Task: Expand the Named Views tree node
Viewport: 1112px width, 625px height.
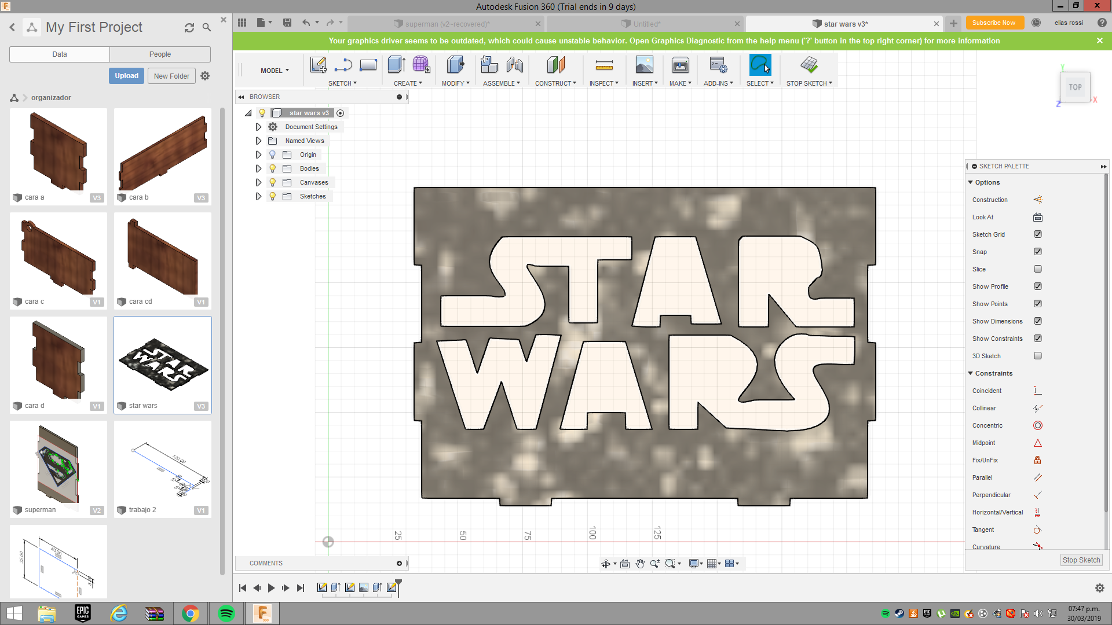Action: [x=258, y=141]
